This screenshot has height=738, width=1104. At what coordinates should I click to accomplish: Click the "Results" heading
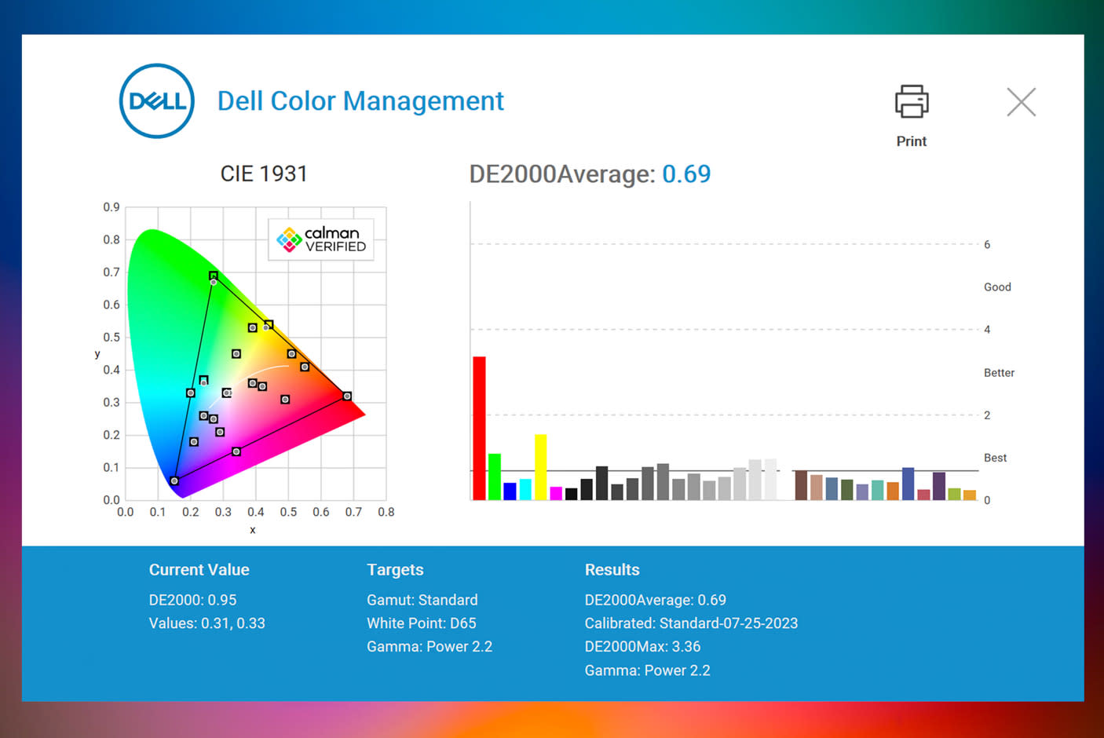tap(612, 570)
